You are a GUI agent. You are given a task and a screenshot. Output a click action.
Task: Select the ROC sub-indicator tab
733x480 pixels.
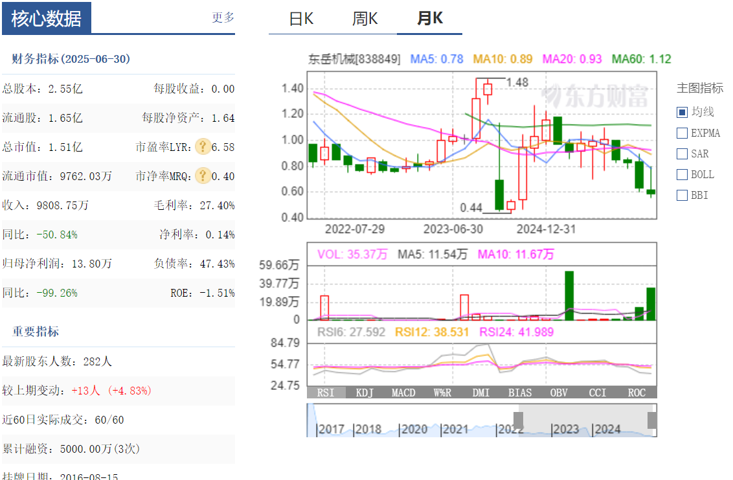click(x=637, y=393)
